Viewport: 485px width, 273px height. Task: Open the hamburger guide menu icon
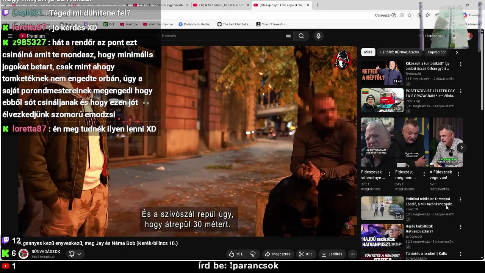coord(10,36)
